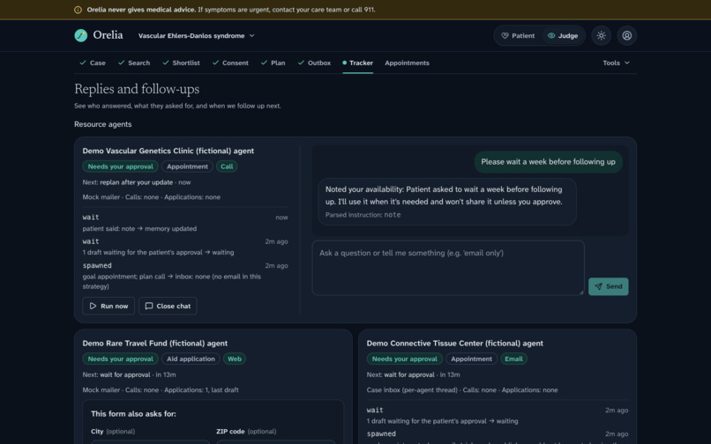Click the chevron next to the case name
This screenshot has width=711, height=444.
[251, 35]
